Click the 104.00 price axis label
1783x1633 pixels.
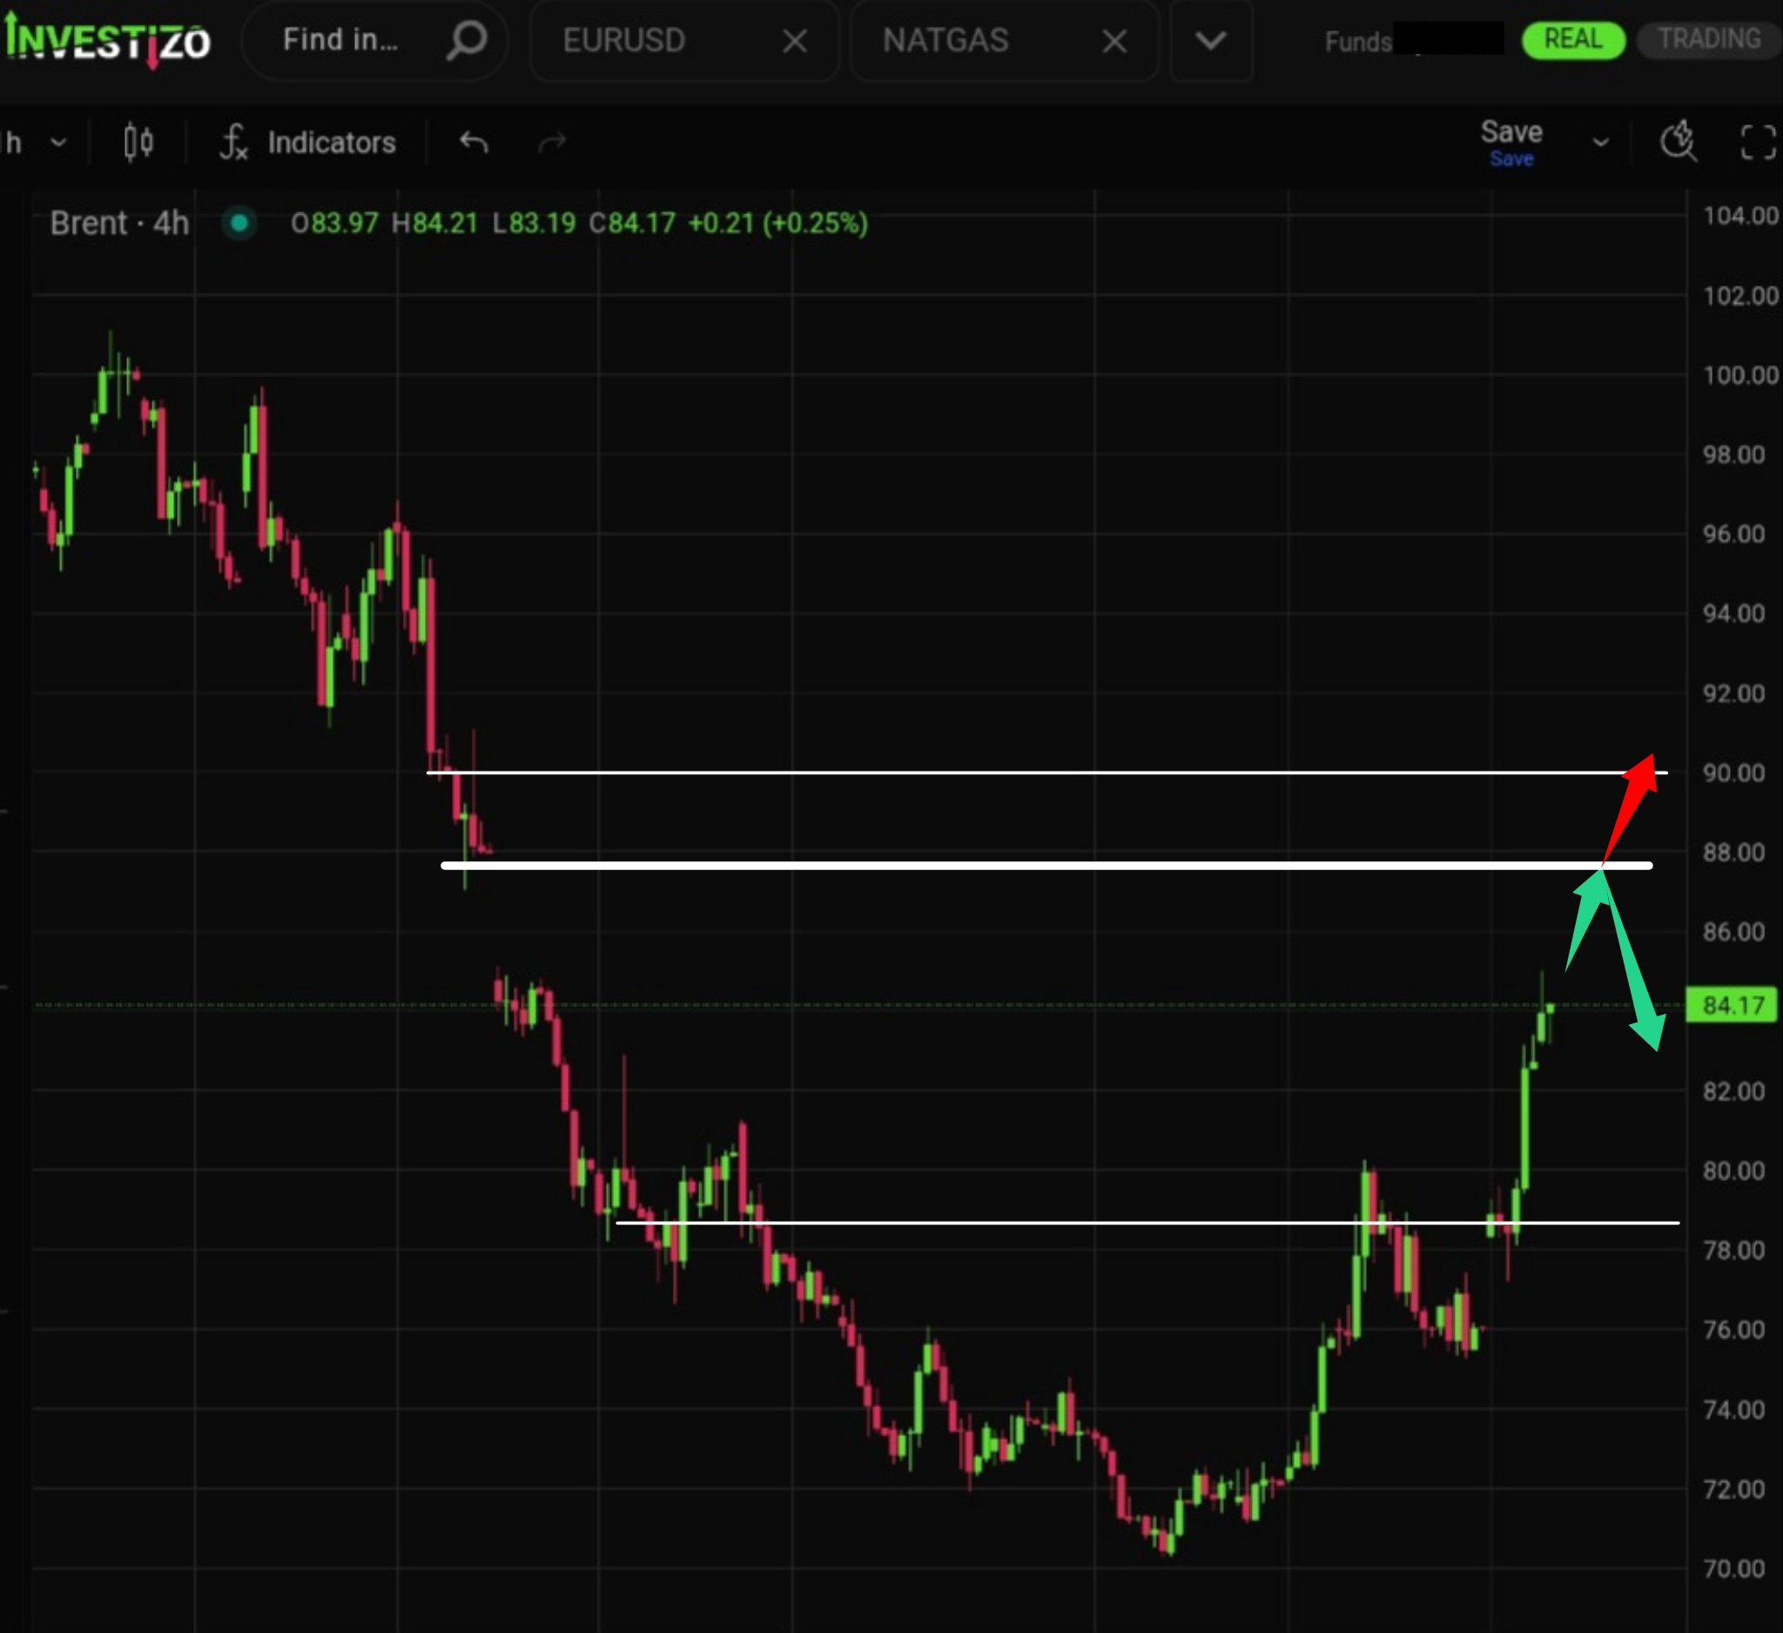tap(1740, 216)
